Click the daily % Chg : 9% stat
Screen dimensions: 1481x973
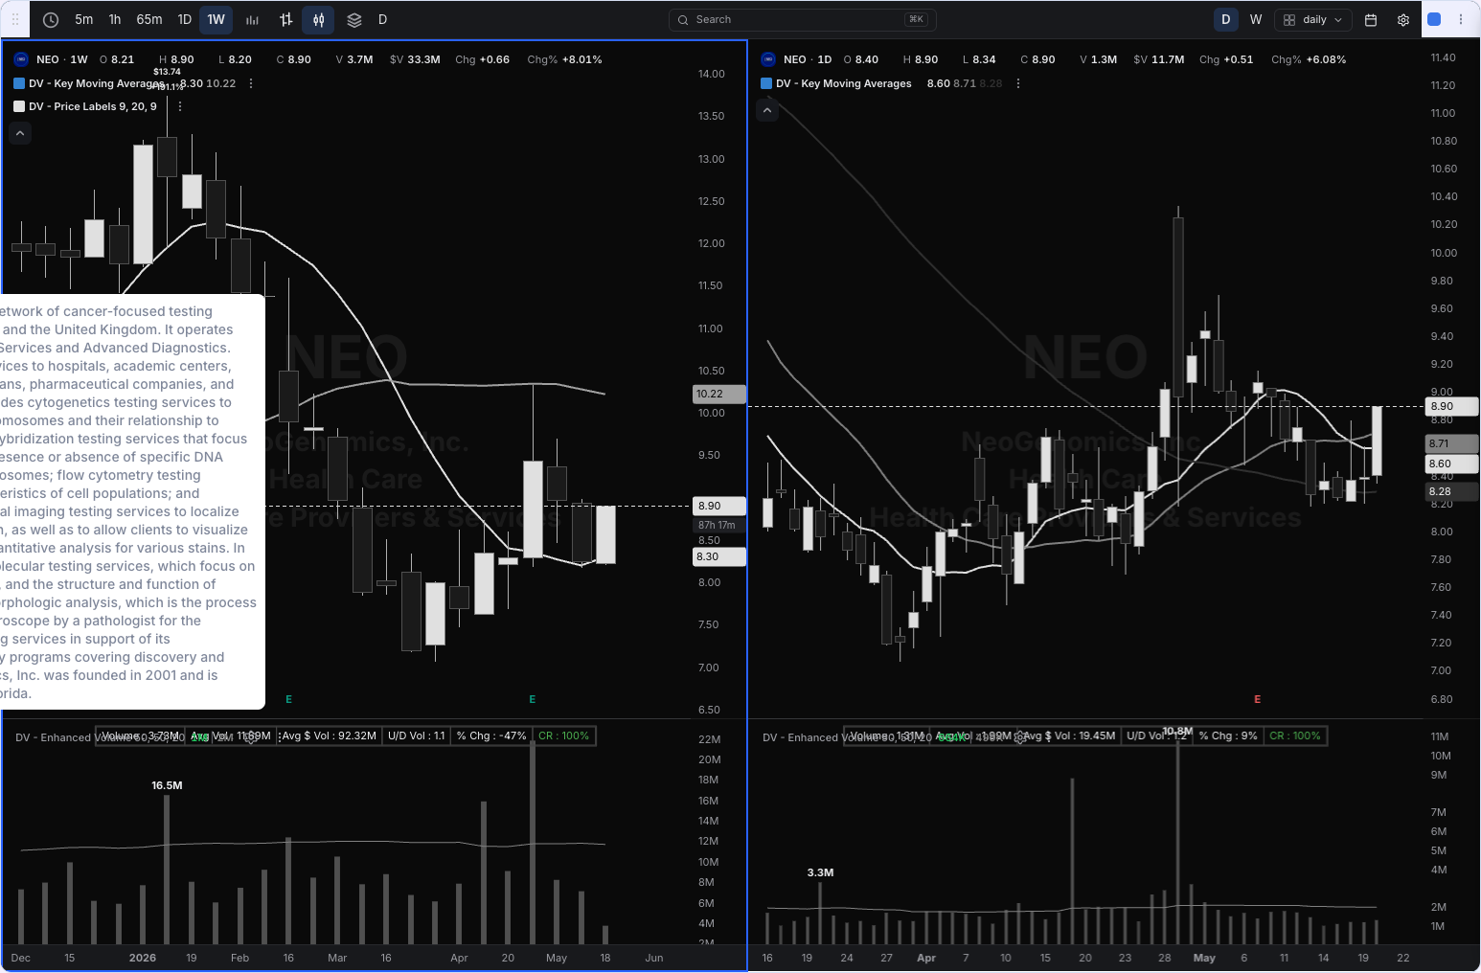coord(1228,735)
